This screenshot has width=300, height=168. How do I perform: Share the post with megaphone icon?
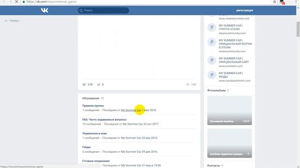tap(98, 84)
